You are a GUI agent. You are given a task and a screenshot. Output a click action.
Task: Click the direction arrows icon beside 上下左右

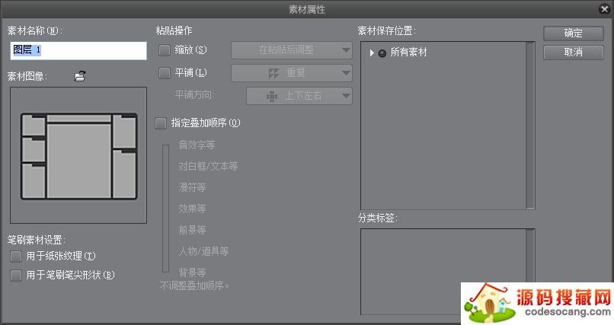click(271, 97)
